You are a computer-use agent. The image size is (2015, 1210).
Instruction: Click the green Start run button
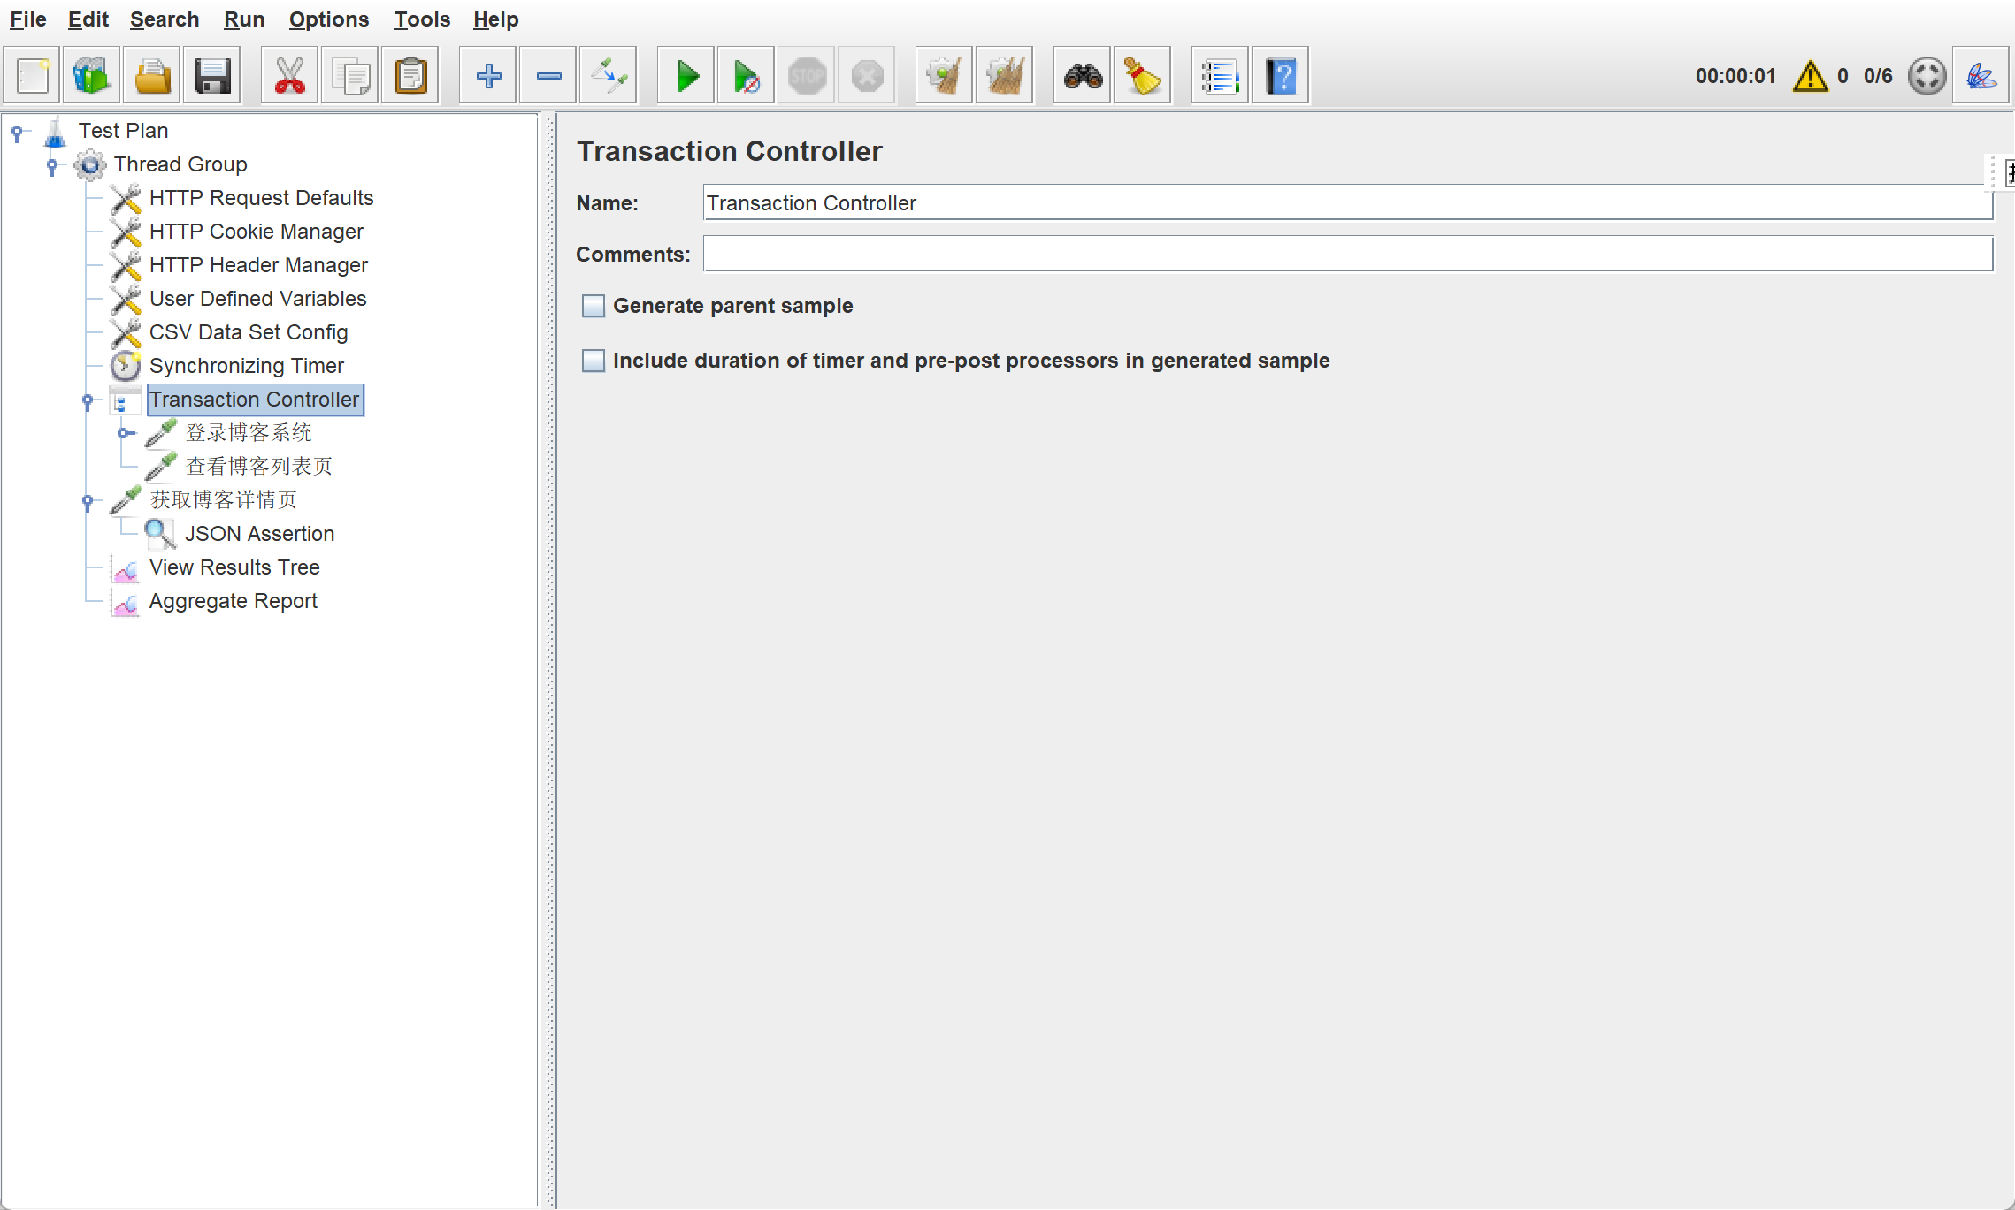[686, 76]
